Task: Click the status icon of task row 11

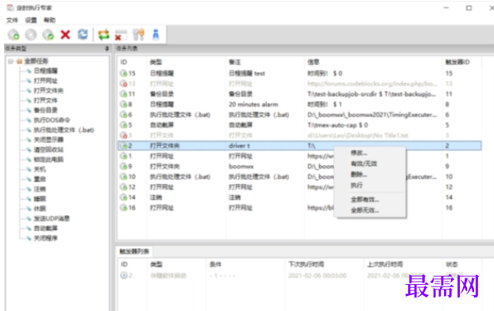Action: coord(124,94)
